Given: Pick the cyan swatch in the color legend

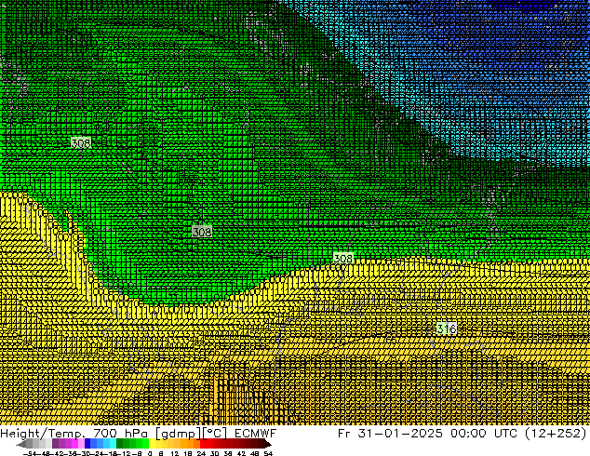Looking at the screenshot, I should [113, 444].
